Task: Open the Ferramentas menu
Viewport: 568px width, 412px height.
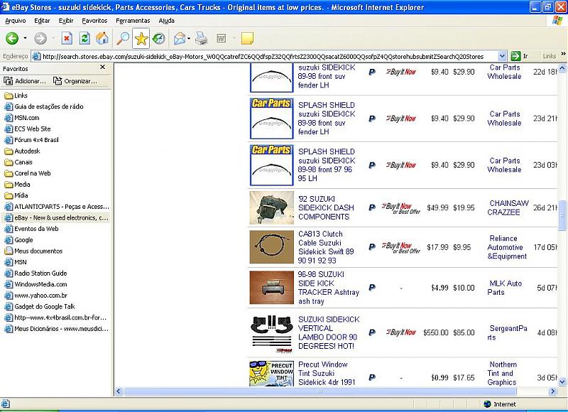Action: pos(133,21)
